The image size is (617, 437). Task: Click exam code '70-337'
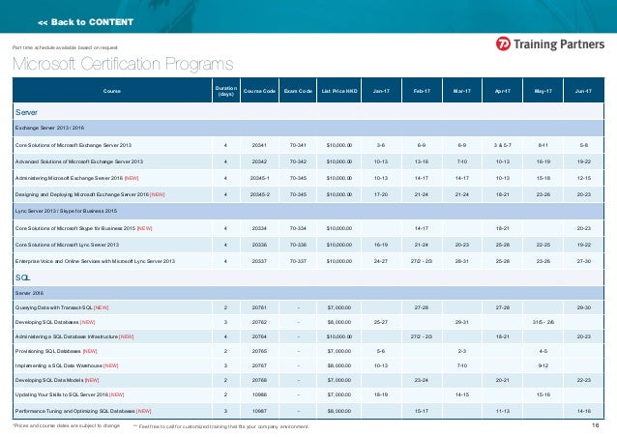298,261
